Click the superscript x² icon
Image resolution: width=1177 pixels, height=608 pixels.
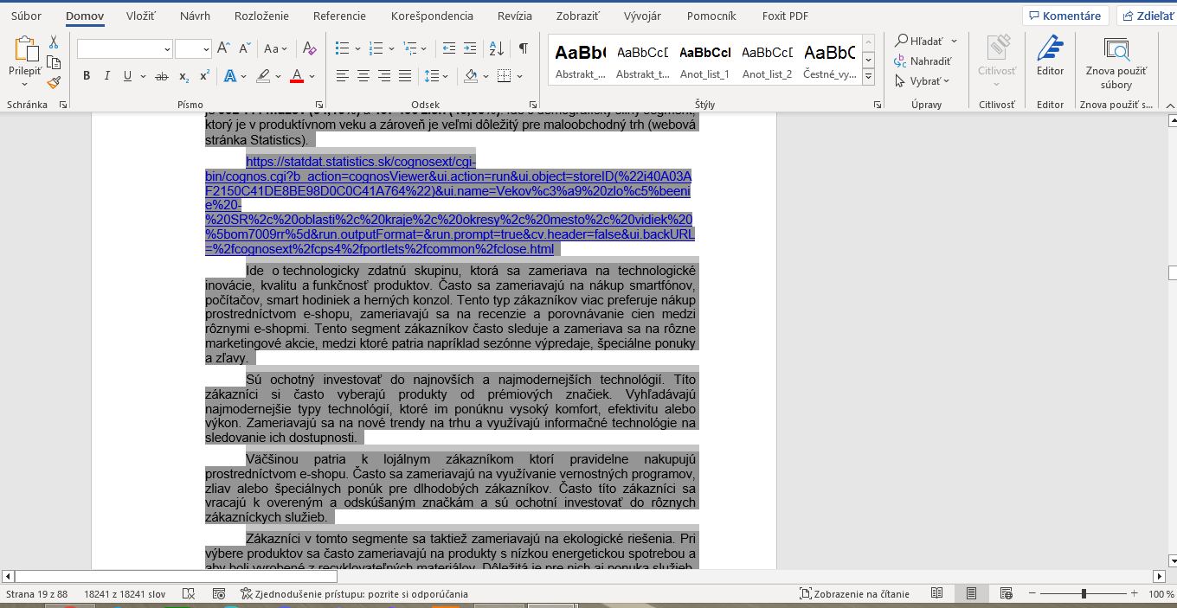(204, 76)
